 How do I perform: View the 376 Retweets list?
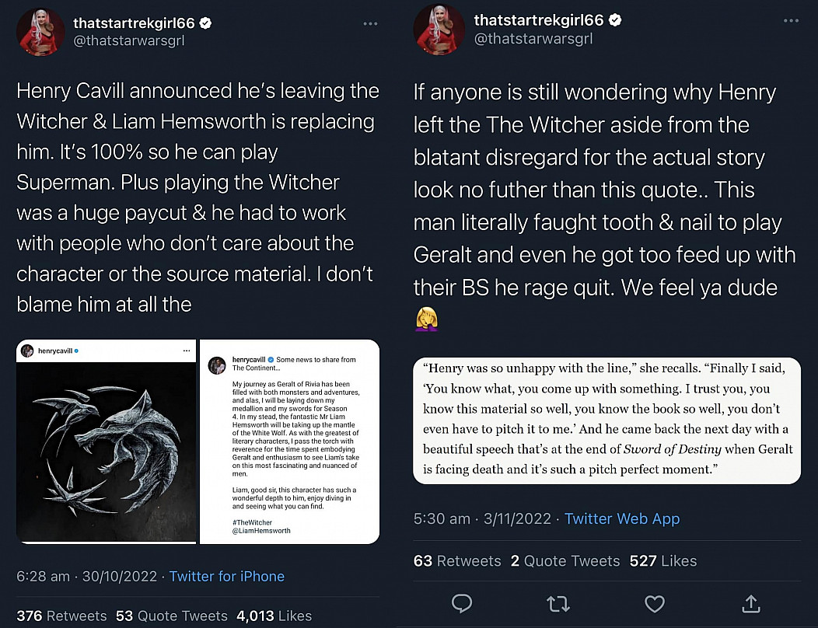coord(61,616)
